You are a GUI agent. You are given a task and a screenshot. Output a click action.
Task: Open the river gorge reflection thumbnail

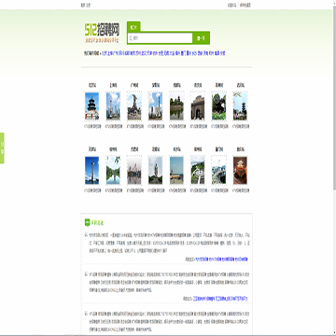coord(113,170)
